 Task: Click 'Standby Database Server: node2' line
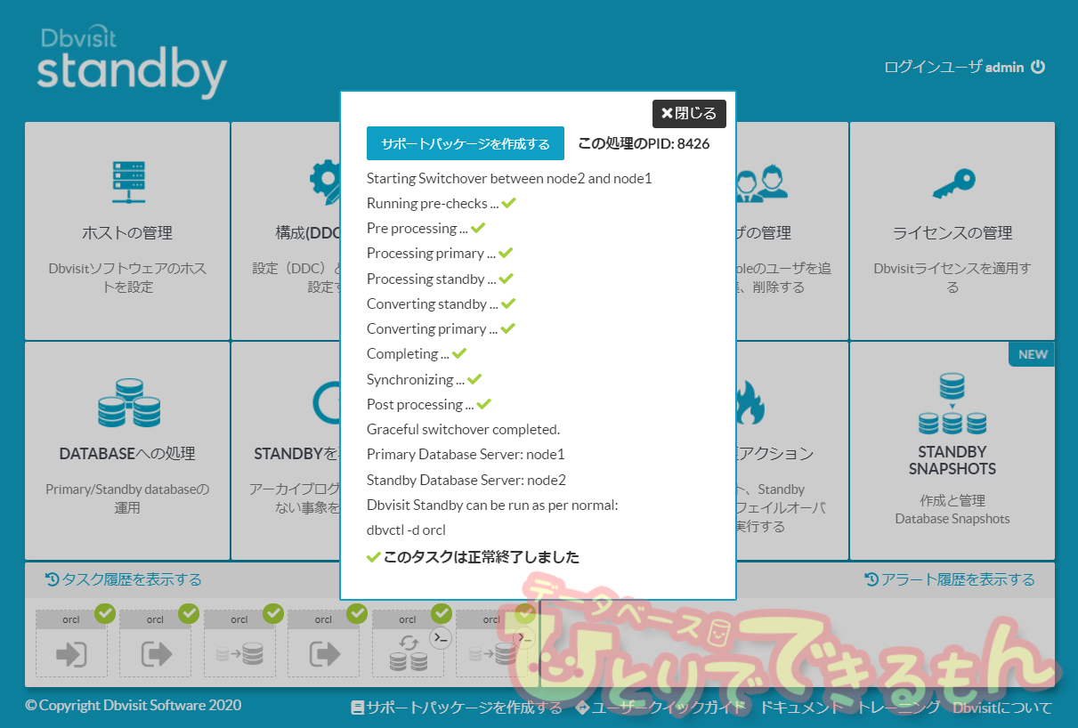pos(466,480)
